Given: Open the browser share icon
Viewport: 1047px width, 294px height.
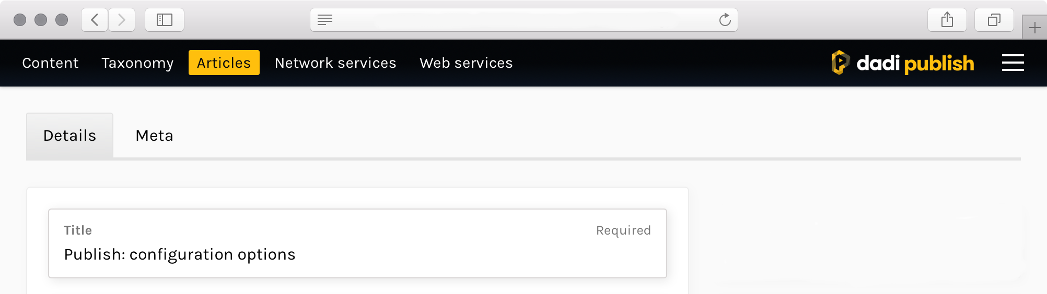Looking at the screenshot, I should tap(947, 20).
